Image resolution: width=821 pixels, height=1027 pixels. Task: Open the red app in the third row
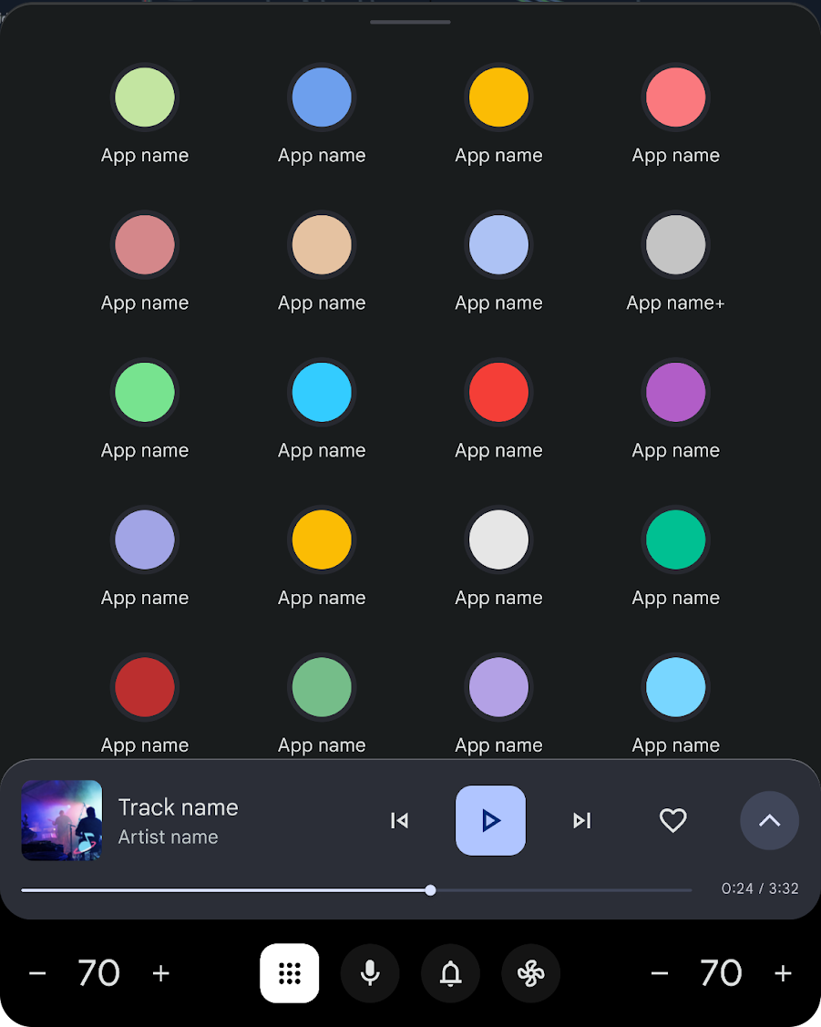pyautogui.click(x=498, y=392)
